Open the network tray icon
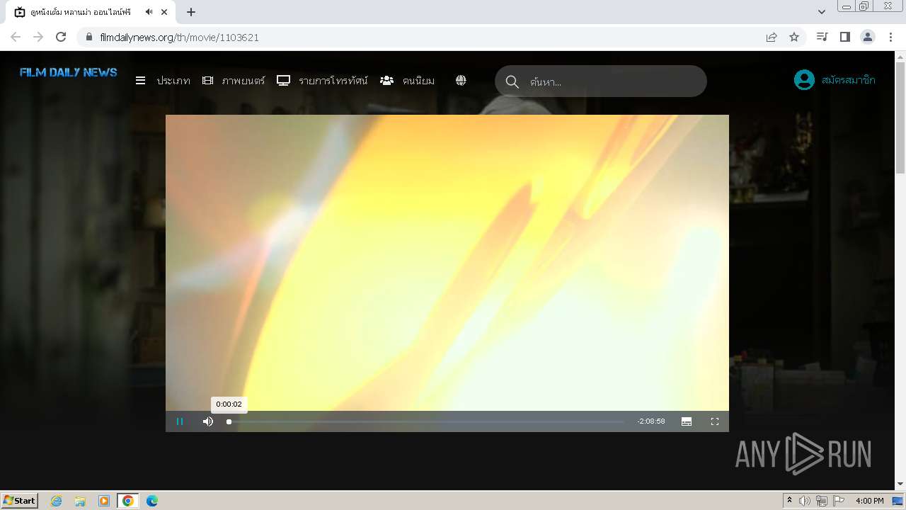 coord(822,501)
